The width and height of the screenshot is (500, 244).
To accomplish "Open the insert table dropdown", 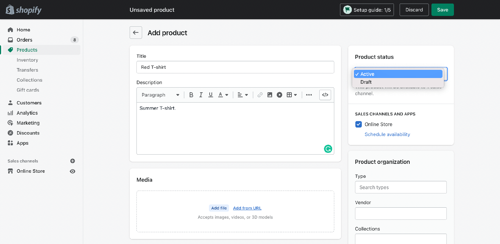I will (292, 95).
